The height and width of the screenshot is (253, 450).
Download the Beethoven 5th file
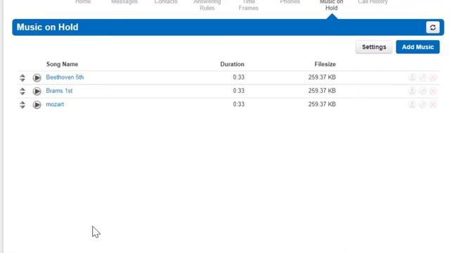pyautogui.click(x=412, y=77)
